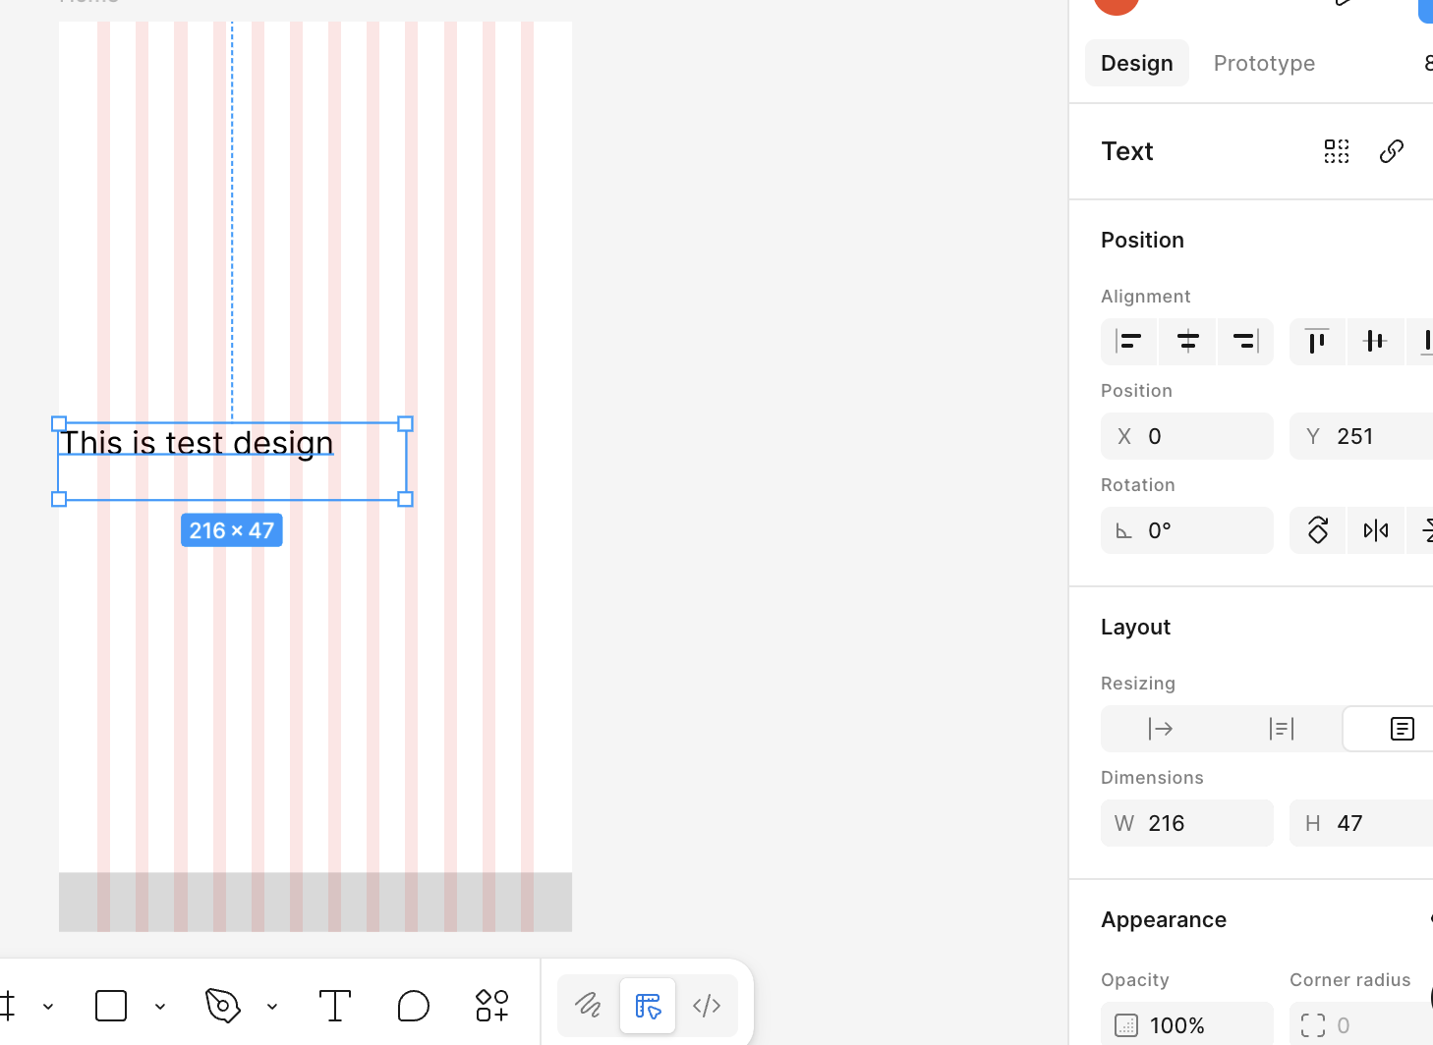The image size is (1433, 1045).
Task: Select the Rectangle shape tool
Action: [111, 1006]
